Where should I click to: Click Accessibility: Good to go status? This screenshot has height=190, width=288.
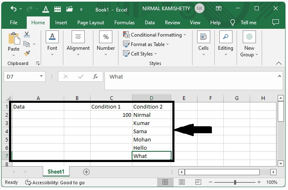pyautogui.click(x=55, y=182)
